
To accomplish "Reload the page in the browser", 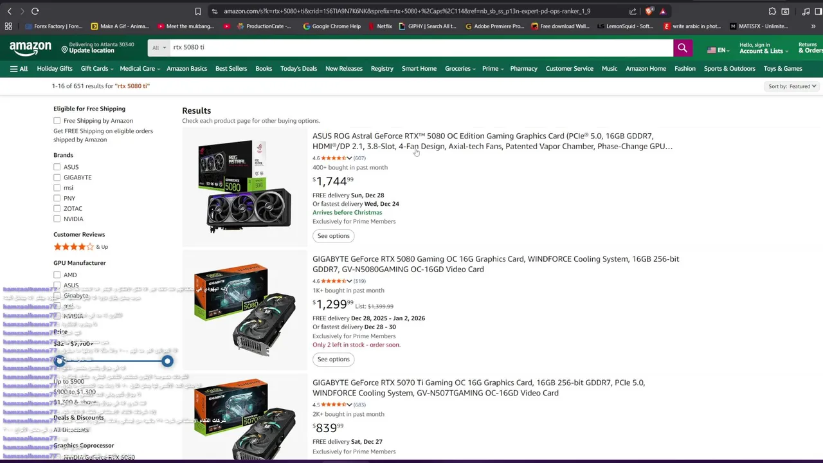I will (35, 11).
